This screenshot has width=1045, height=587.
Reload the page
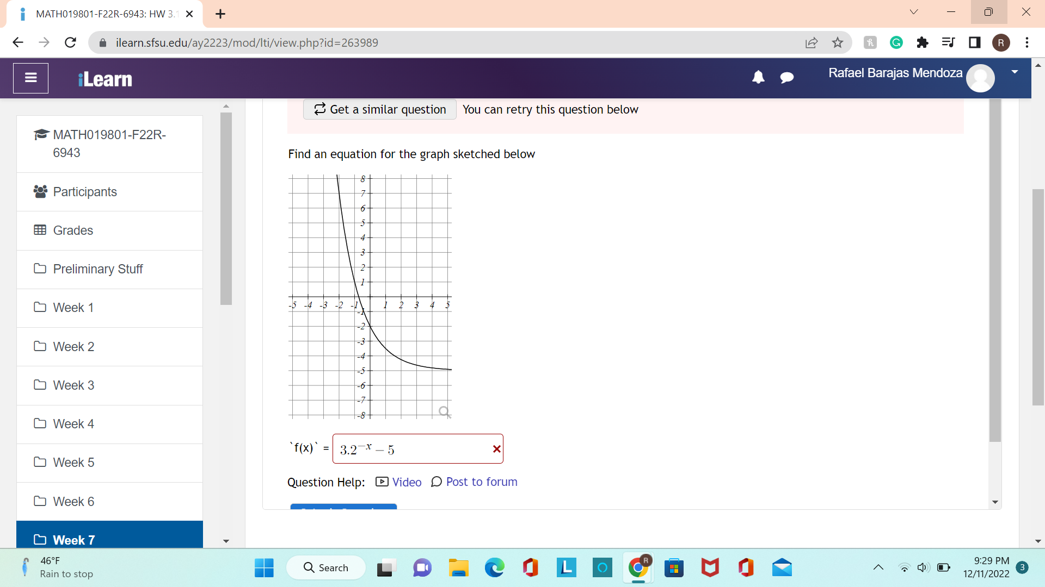pyautogui.click(x=70, y=42)
